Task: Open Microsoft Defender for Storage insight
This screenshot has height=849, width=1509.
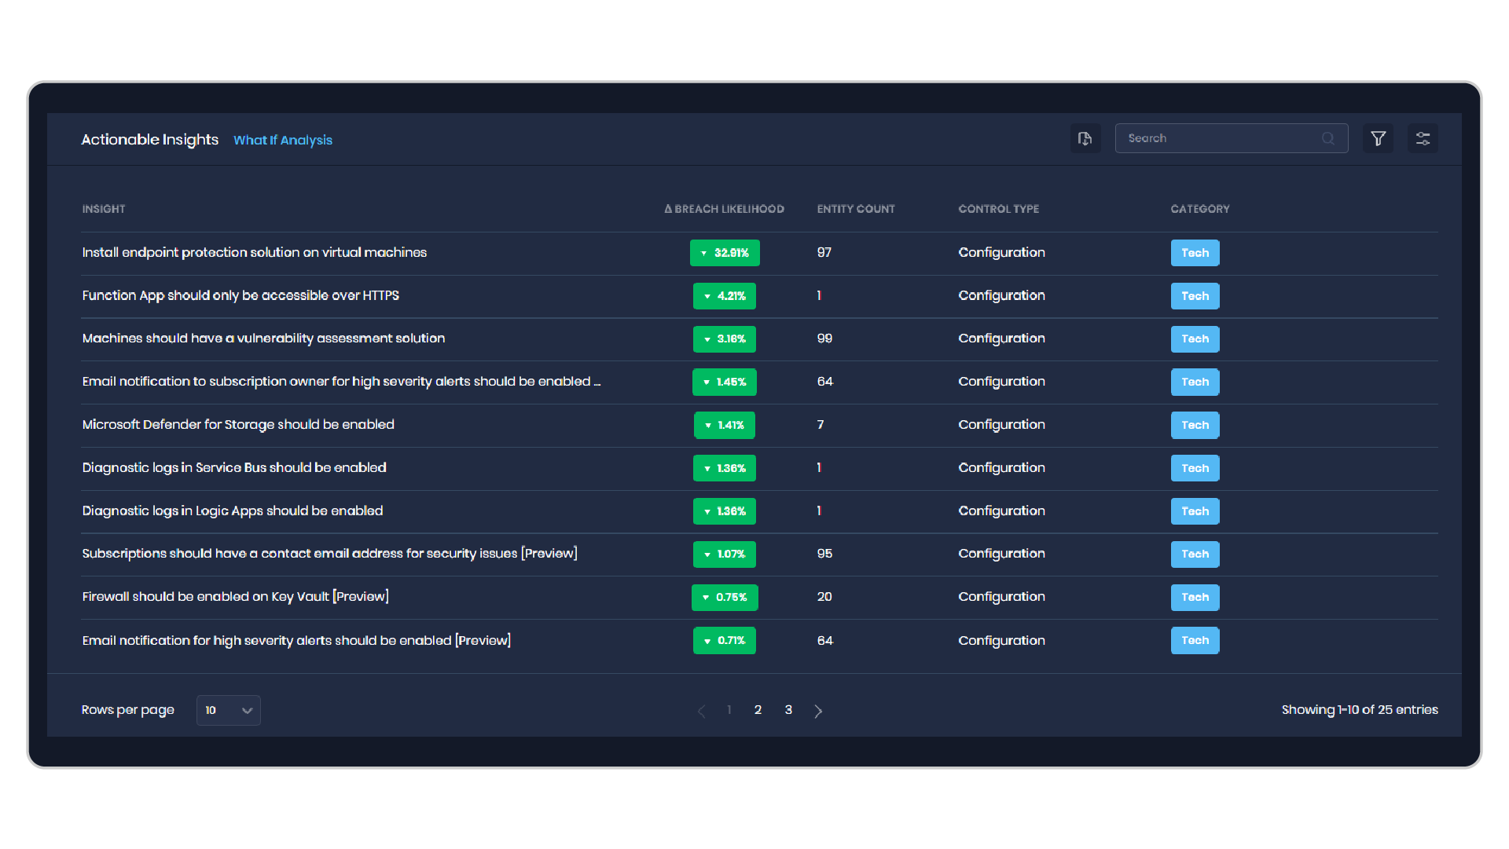Action: click(238, 425)
